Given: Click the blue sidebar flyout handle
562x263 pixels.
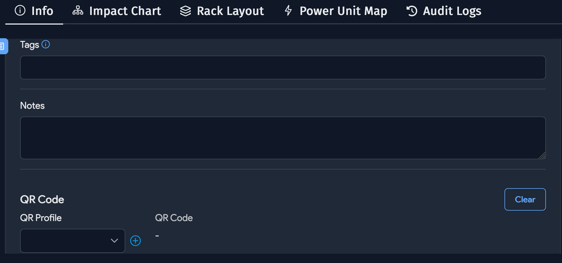Looking at the screenshot, I should [3, 46].
